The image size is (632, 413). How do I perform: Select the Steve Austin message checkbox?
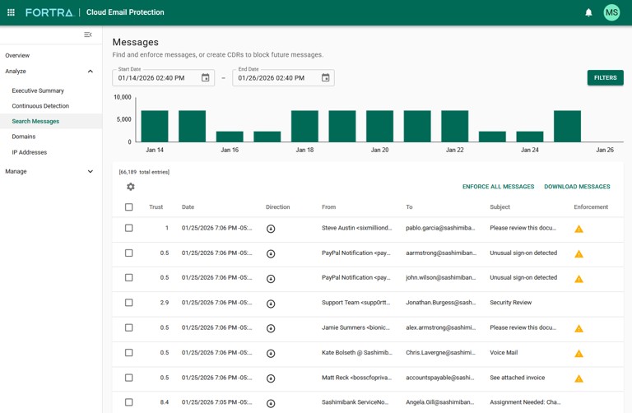coord(128,228)
